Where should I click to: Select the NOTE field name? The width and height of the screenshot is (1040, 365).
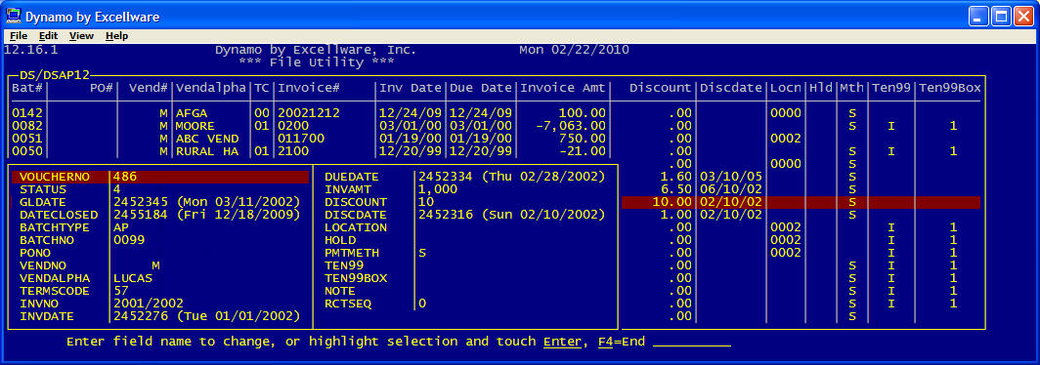click(x=341, y=291)
